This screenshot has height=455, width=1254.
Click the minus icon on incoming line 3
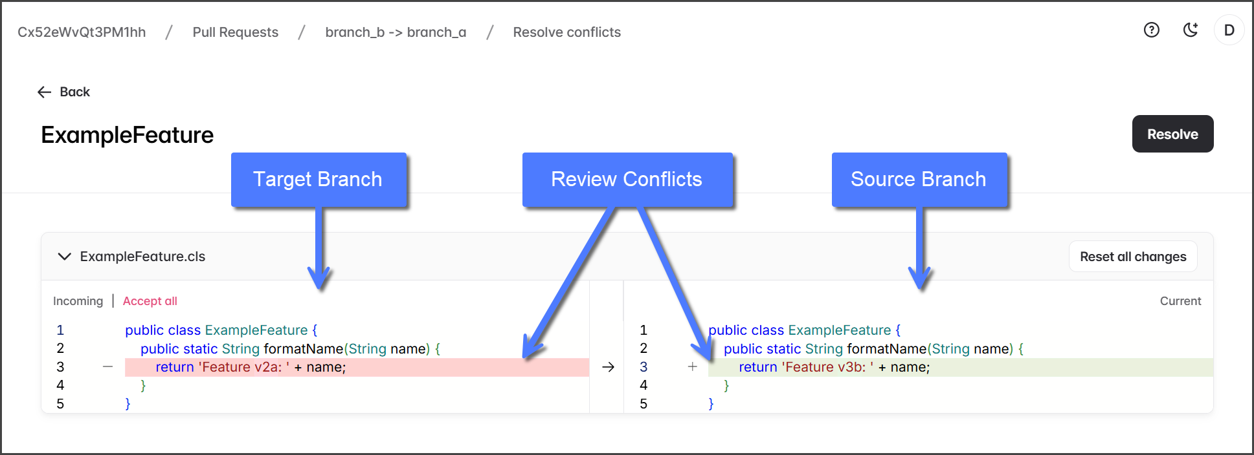[107, 367]
